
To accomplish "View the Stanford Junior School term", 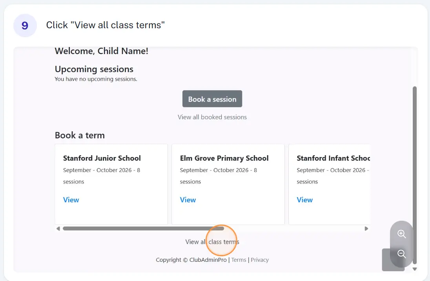I will click(x=71, y=200).
